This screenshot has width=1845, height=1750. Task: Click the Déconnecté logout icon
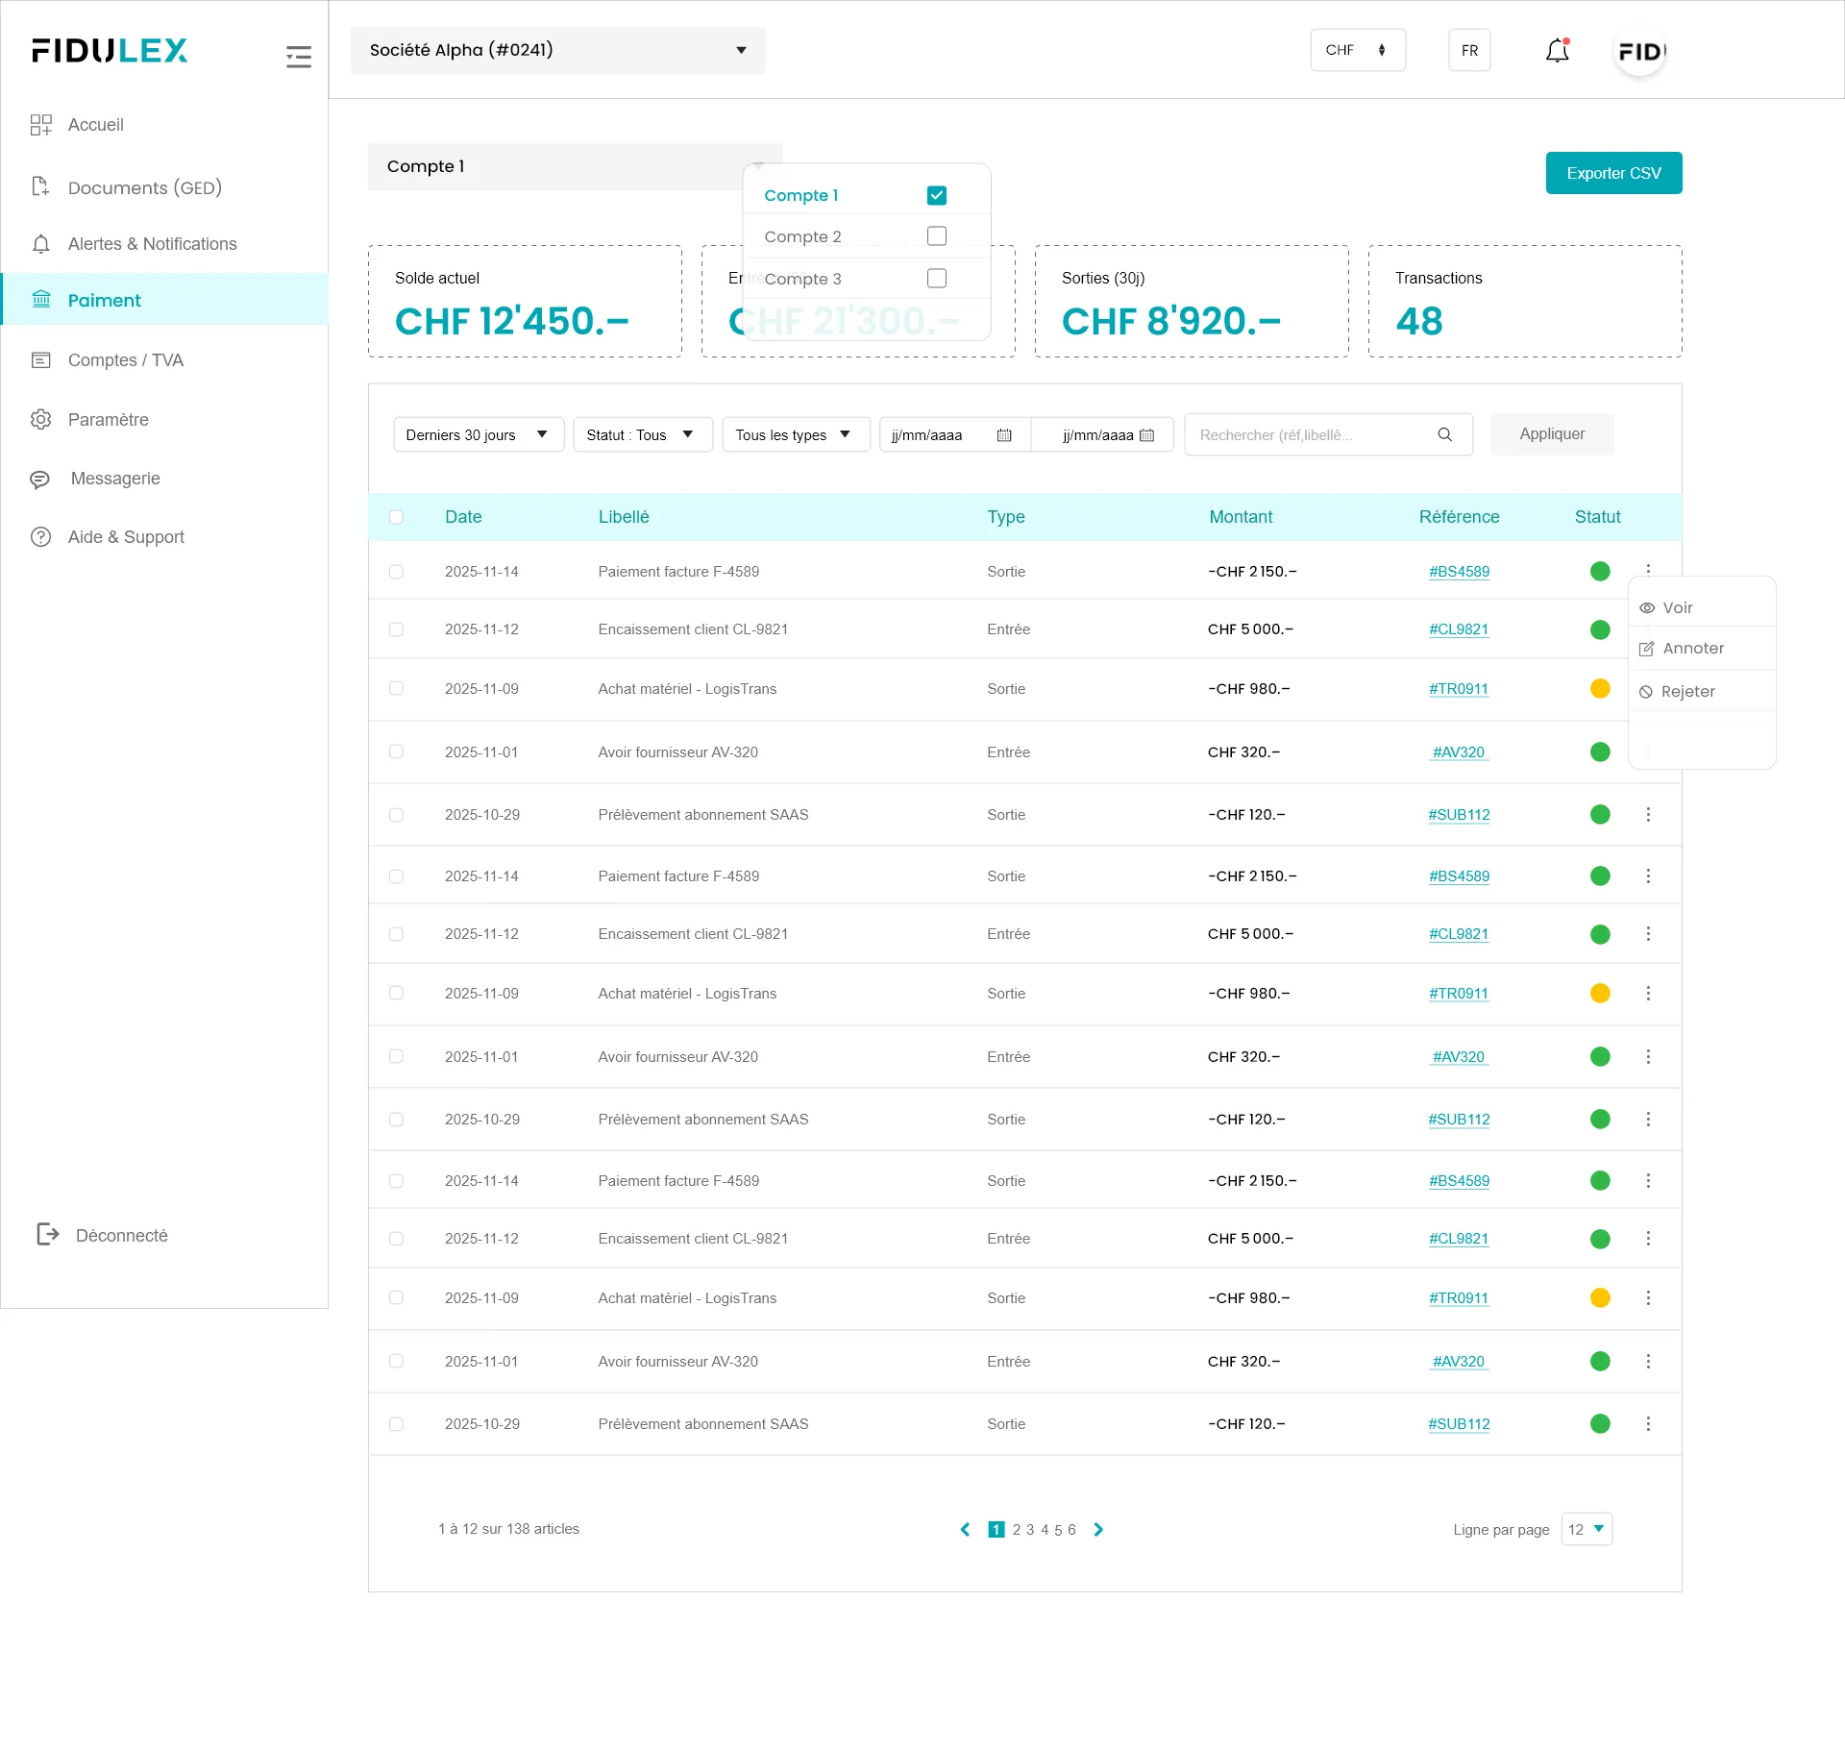[x=47, y=1234]
